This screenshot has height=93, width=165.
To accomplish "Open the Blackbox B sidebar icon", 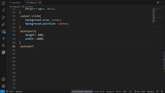I will (x=3, y=38).
